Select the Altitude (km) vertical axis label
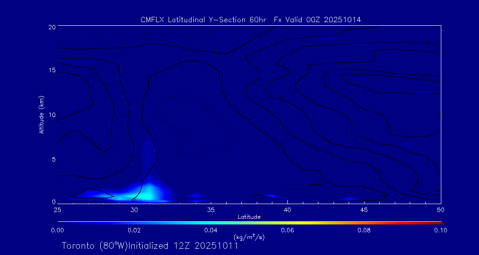The image size is (479, 255). pos(42,115)
